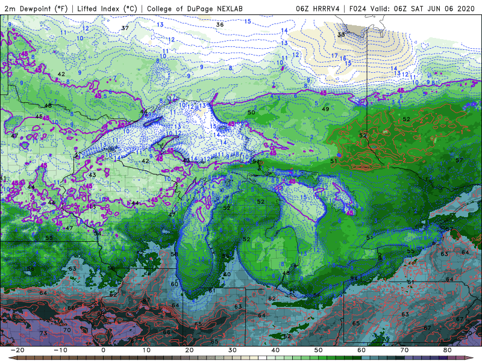This screenshot has width=482, height=361.
Task: Click the 10 tick label on the color scale
Action: pos(146,350)
